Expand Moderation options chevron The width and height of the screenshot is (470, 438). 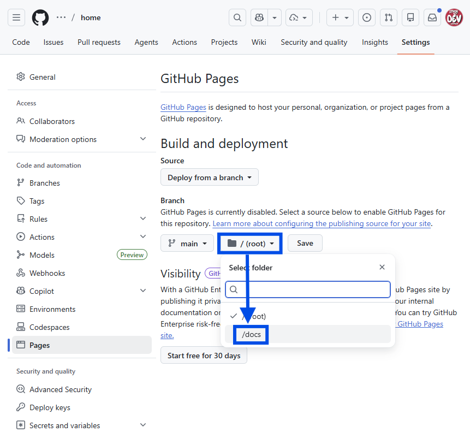point(143,139)
